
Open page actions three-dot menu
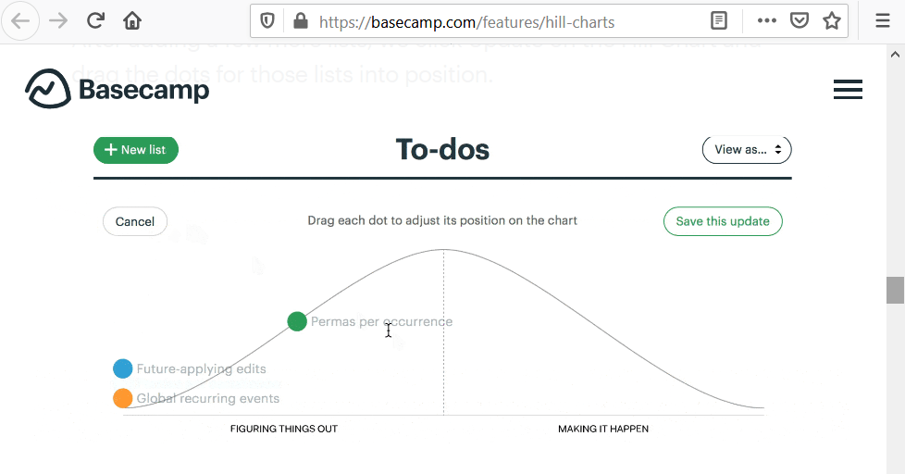[767, 21]
